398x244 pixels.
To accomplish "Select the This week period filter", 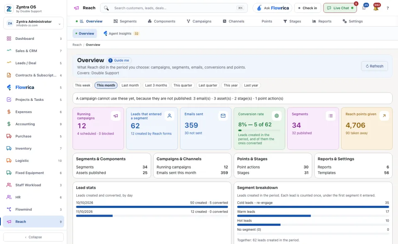I will pyautogui.click(x=83, y=85).
